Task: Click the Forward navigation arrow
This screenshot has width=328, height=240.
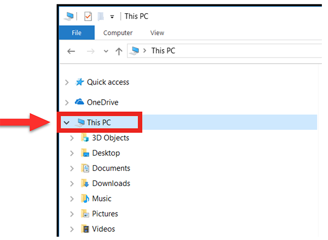Action: click(90, 51)
